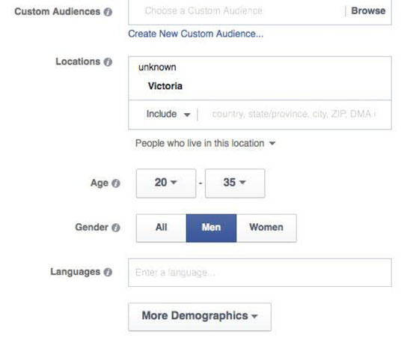Image resolution: width=404 pixels, height=337 pixels.
Task: Click the Custom Audiences info icon
Action: 108,12
